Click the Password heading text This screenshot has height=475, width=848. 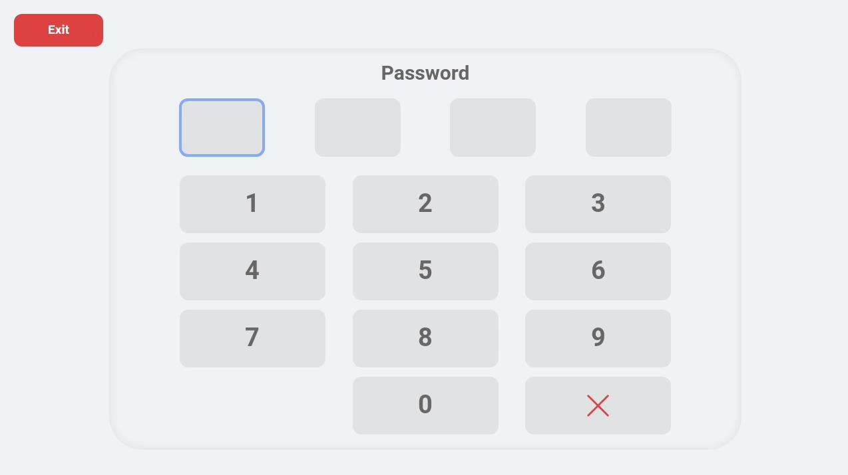(x=425, y=73)
